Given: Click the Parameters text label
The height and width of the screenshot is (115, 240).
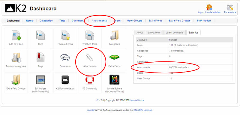Looking at the screenshot, I should 230,12.
